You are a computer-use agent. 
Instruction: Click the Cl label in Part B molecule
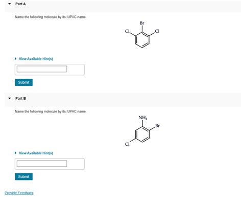click(x=127, y=144)
